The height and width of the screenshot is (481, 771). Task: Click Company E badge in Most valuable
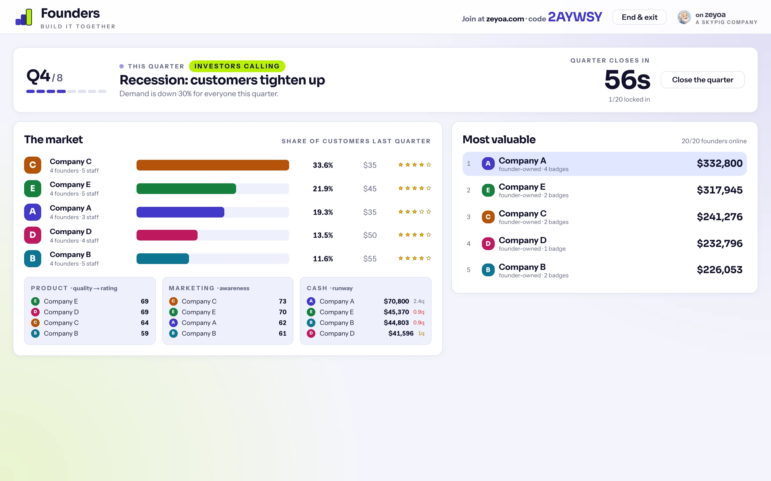(488, 190)
